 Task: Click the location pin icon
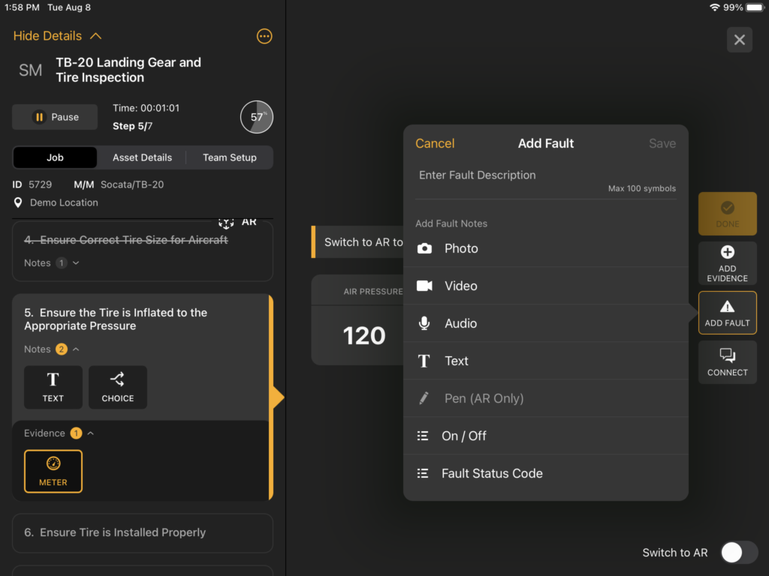[x=18, y=202]
